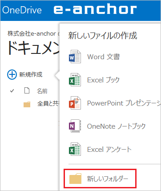Screen dimensions: 161x191
Task: Click the shared folder icon in list
Action: point(27,104)
